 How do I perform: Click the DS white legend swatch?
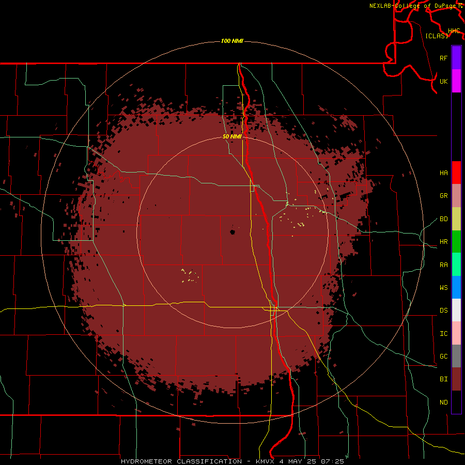(x=456, y=310)
